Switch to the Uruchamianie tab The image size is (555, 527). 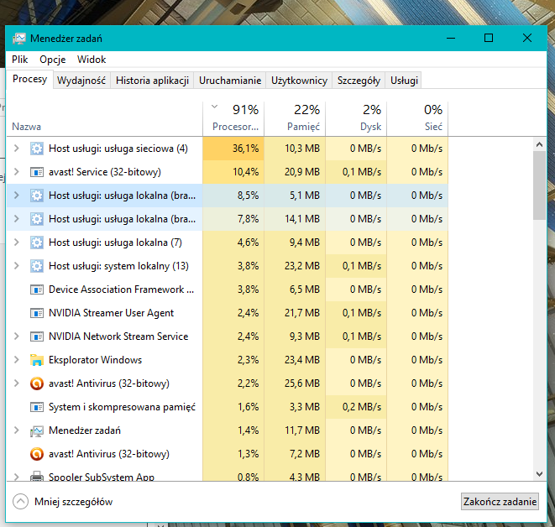tap(230, 81)
